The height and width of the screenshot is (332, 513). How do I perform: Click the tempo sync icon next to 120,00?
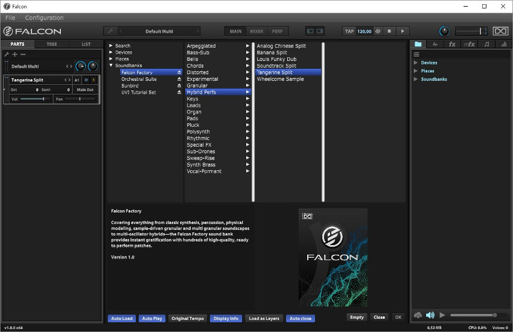(378, 31)
